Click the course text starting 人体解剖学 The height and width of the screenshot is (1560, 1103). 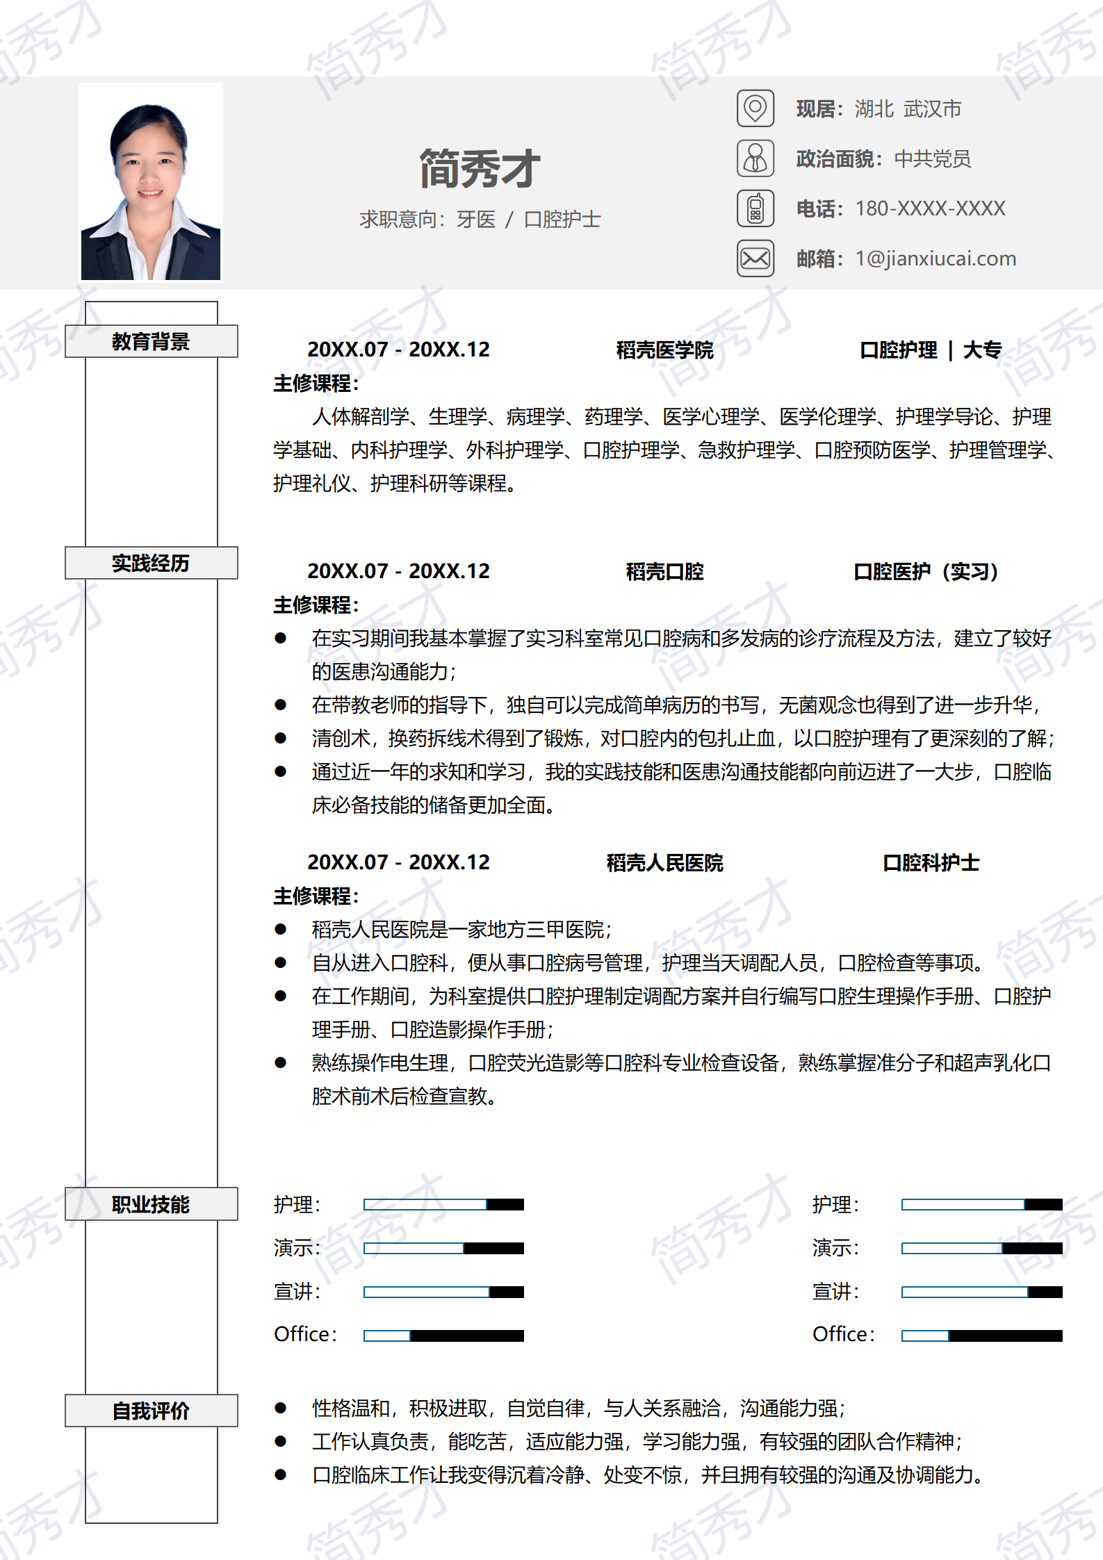[664, 450]
